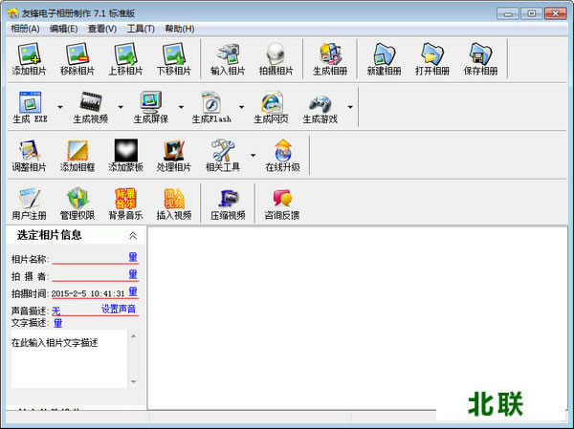The height and width of the screenshot is (429, 574).
Task: Click the 添加蒙板 heart mask icon
Action: (x=126, y=151)
